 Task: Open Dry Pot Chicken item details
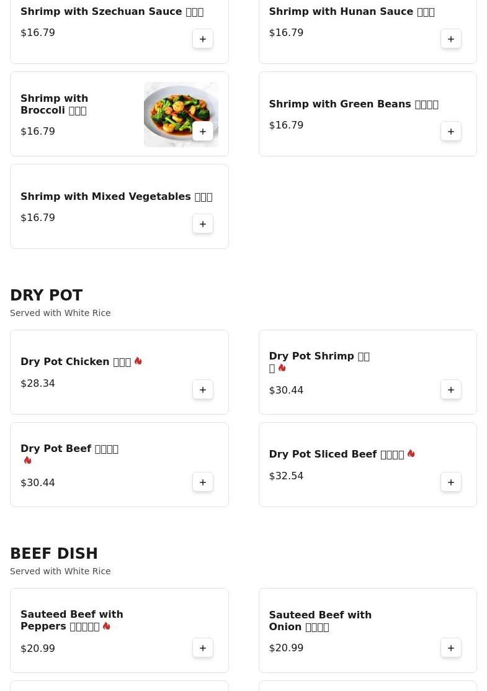(119, 372)
